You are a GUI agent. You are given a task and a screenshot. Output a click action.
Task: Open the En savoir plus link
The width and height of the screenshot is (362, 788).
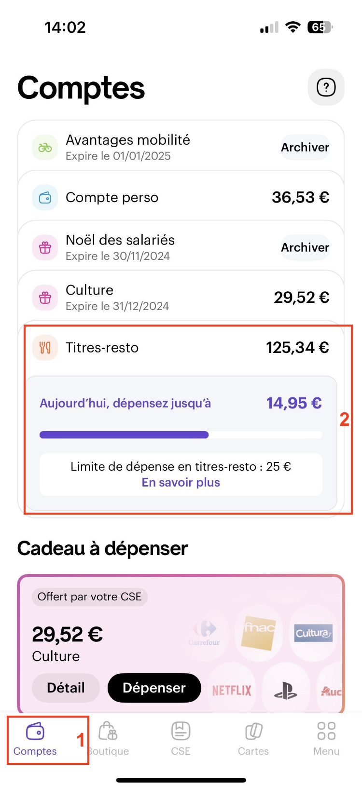(181, 483)
